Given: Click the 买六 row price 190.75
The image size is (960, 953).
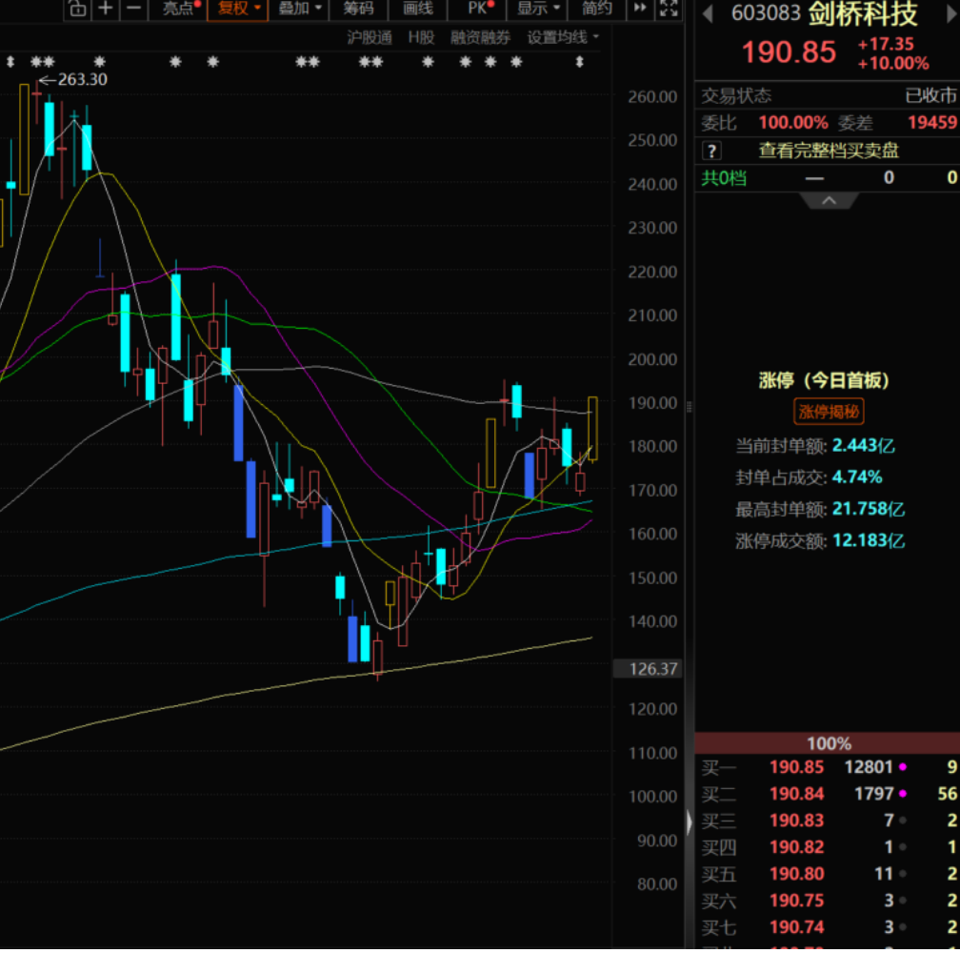Looking at the screenshot, I should click(x=796, y=901).
